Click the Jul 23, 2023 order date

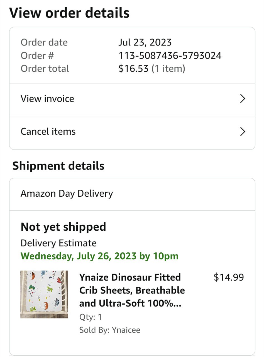point(145,42)
